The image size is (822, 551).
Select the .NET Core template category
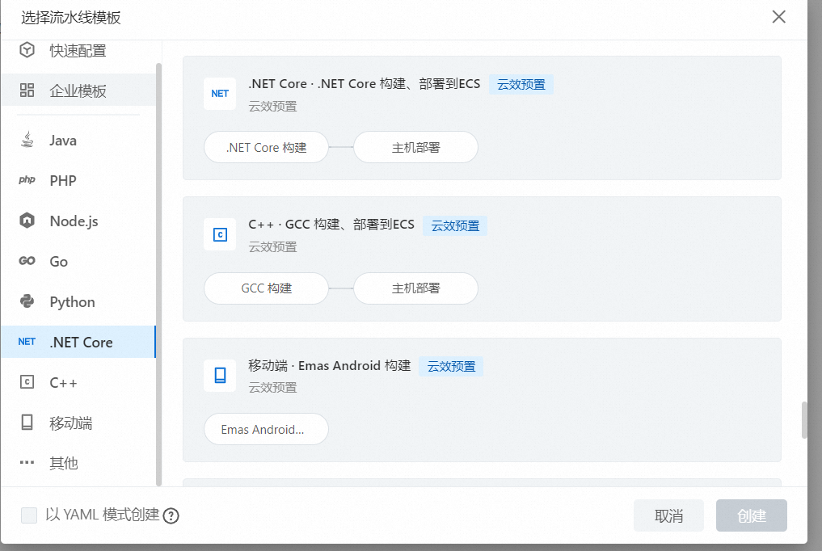[78, 342]
